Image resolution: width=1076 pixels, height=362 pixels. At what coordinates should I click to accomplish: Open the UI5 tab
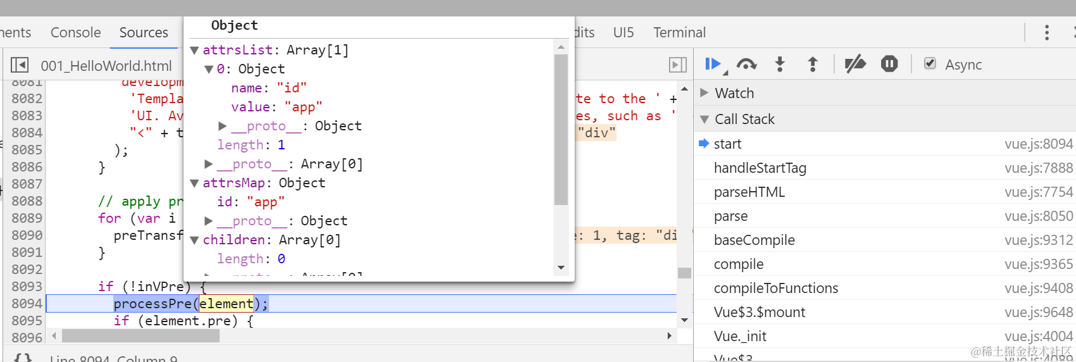[x=623, y=32]
